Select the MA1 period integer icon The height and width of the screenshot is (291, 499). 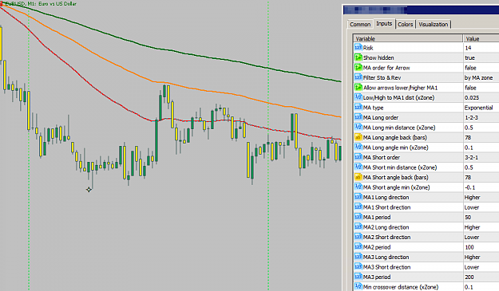point(358,218)
